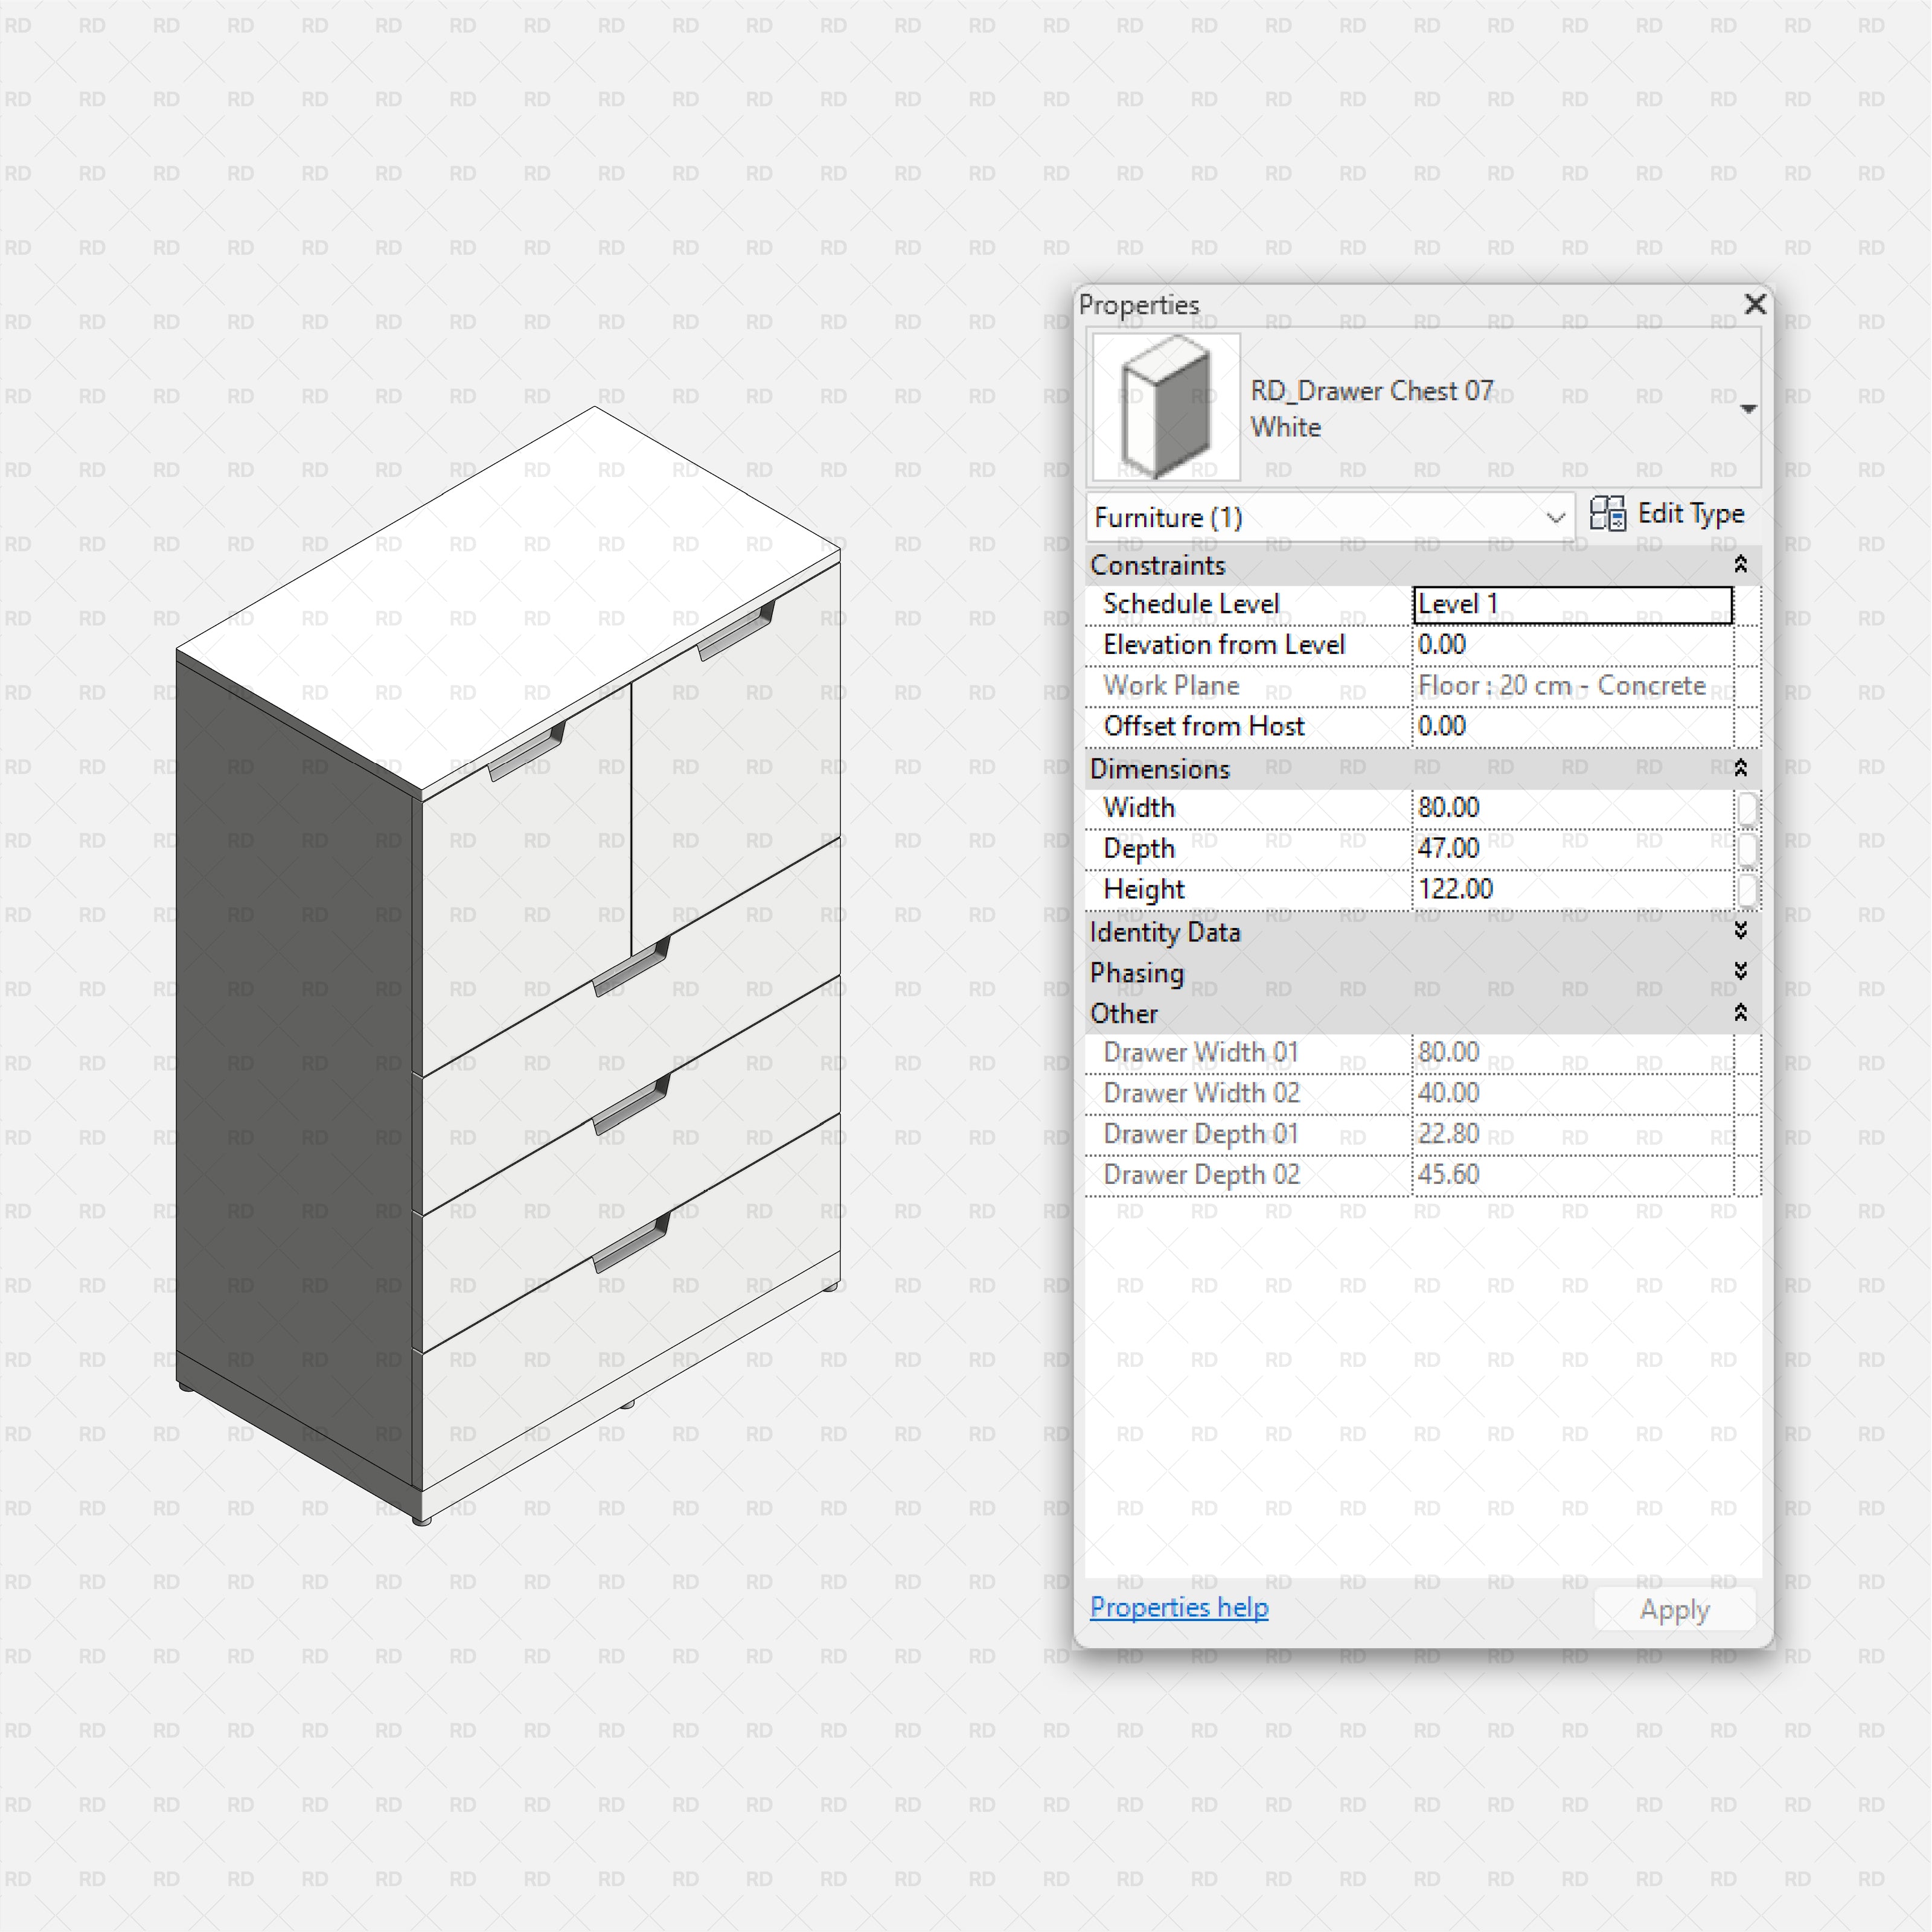Click the associate parameter button beside Height
Screen dimensions: 1932x1932
click(x=1748, y=890)
